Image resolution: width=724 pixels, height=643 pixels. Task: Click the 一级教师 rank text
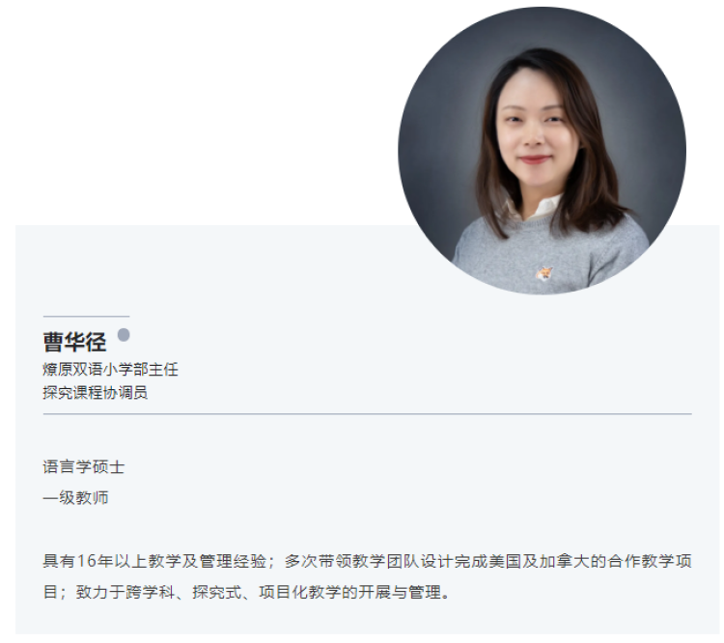click(x=75, y=498)
